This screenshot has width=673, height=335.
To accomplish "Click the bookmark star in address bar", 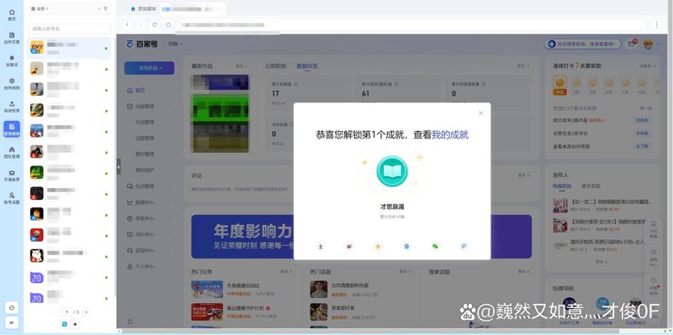I will [x=169, y=25].
